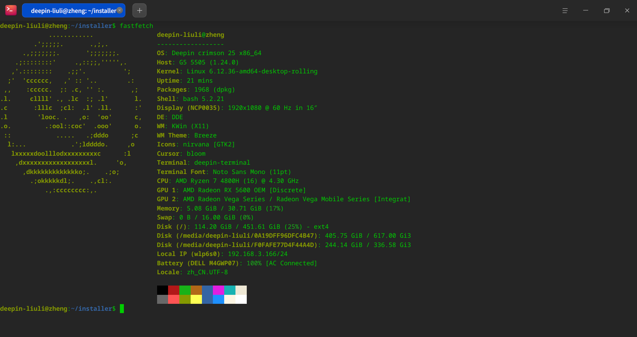Viewport: 637px width, 337px height.
Task: Minimize the terminal window
Action: point(586,11)
